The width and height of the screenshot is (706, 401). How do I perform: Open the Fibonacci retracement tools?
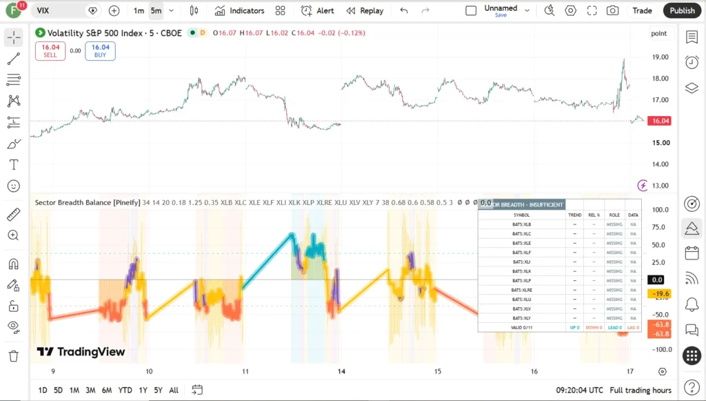pos(14,80)
